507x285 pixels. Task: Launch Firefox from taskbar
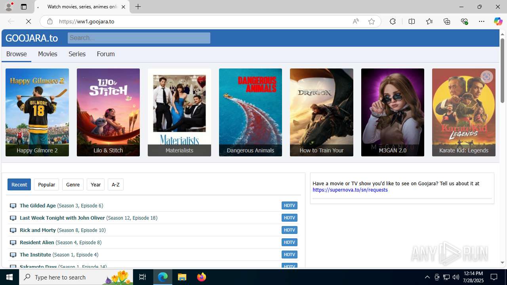coord(202,277)
